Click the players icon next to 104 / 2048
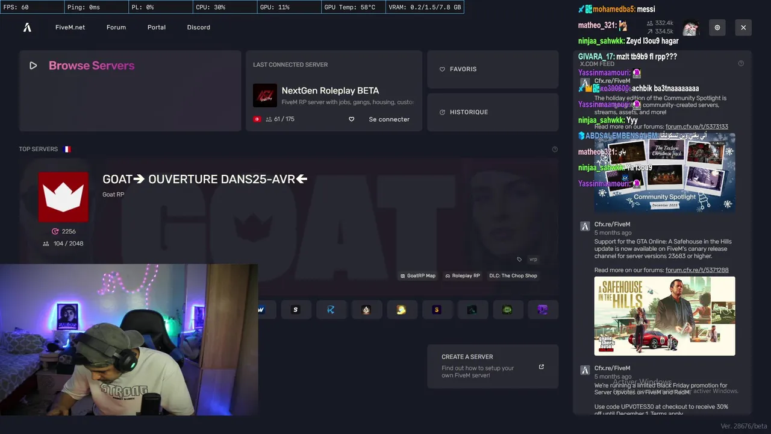This screenshot has height=434, width=771. [x=46, y=244]
